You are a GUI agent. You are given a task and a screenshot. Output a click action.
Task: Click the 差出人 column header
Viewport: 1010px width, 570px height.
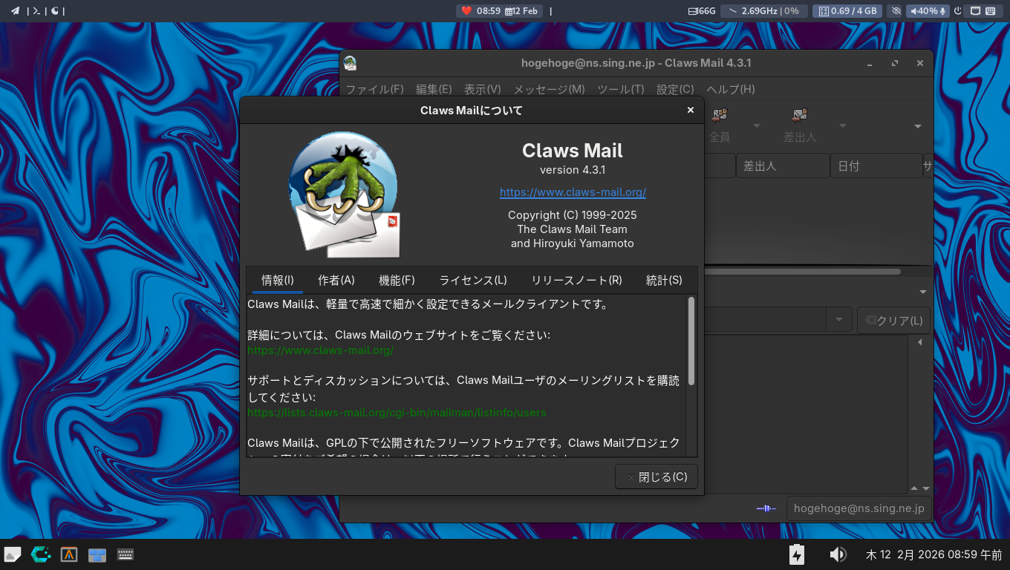[x=783, y=166]
